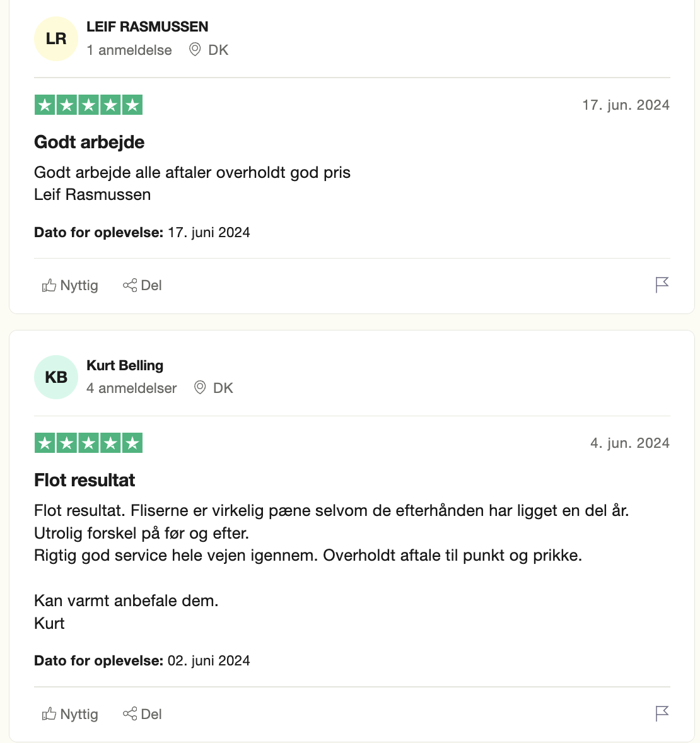
Task: Click the five-star rating on Kurt's review
Action: 88,443
